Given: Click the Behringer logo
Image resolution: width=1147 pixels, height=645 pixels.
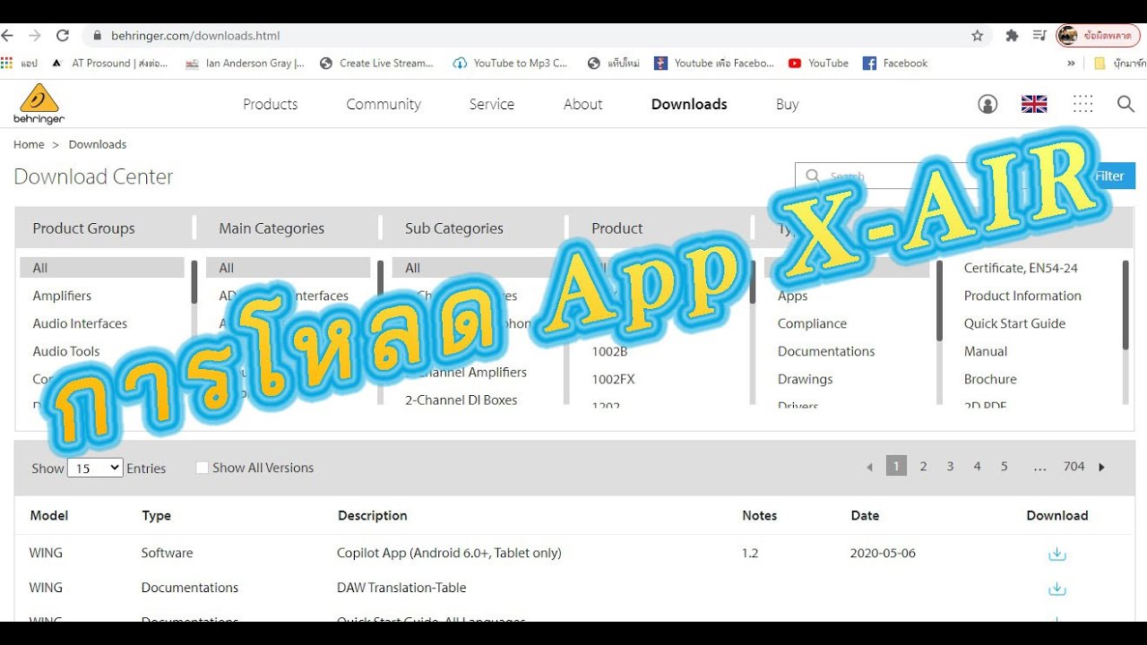Looking at the screenshot, I should [x=39, y=104].
